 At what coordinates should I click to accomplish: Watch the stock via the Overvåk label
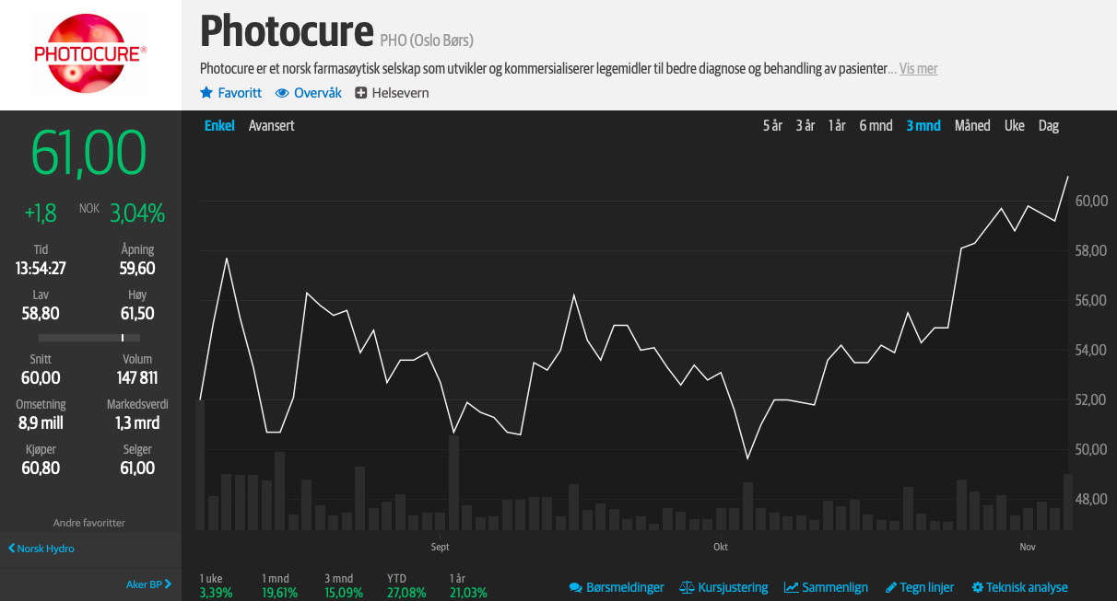[x=318, y=93]
